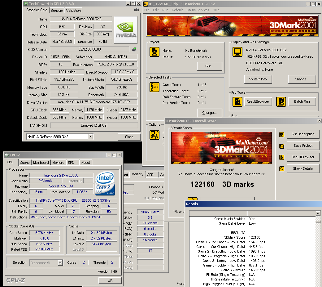Viewport: 322px width, 287px height.
Task: Click the GPU-Z title bar icon
Action: point(26,4)
